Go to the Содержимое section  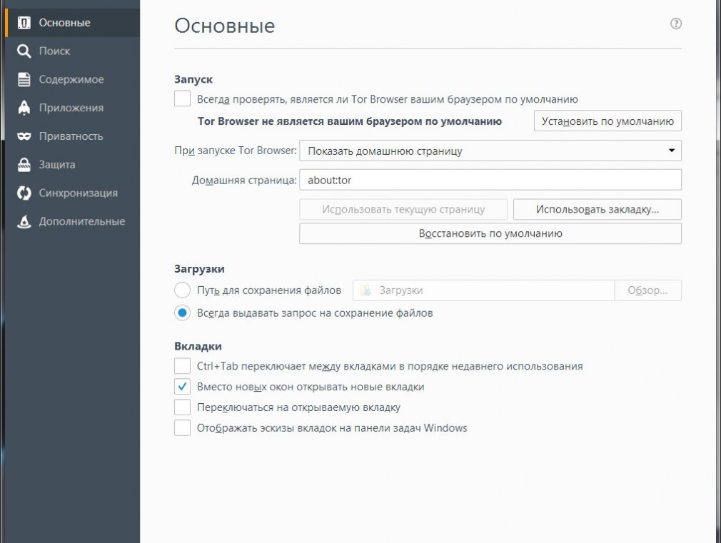[73, 79]
